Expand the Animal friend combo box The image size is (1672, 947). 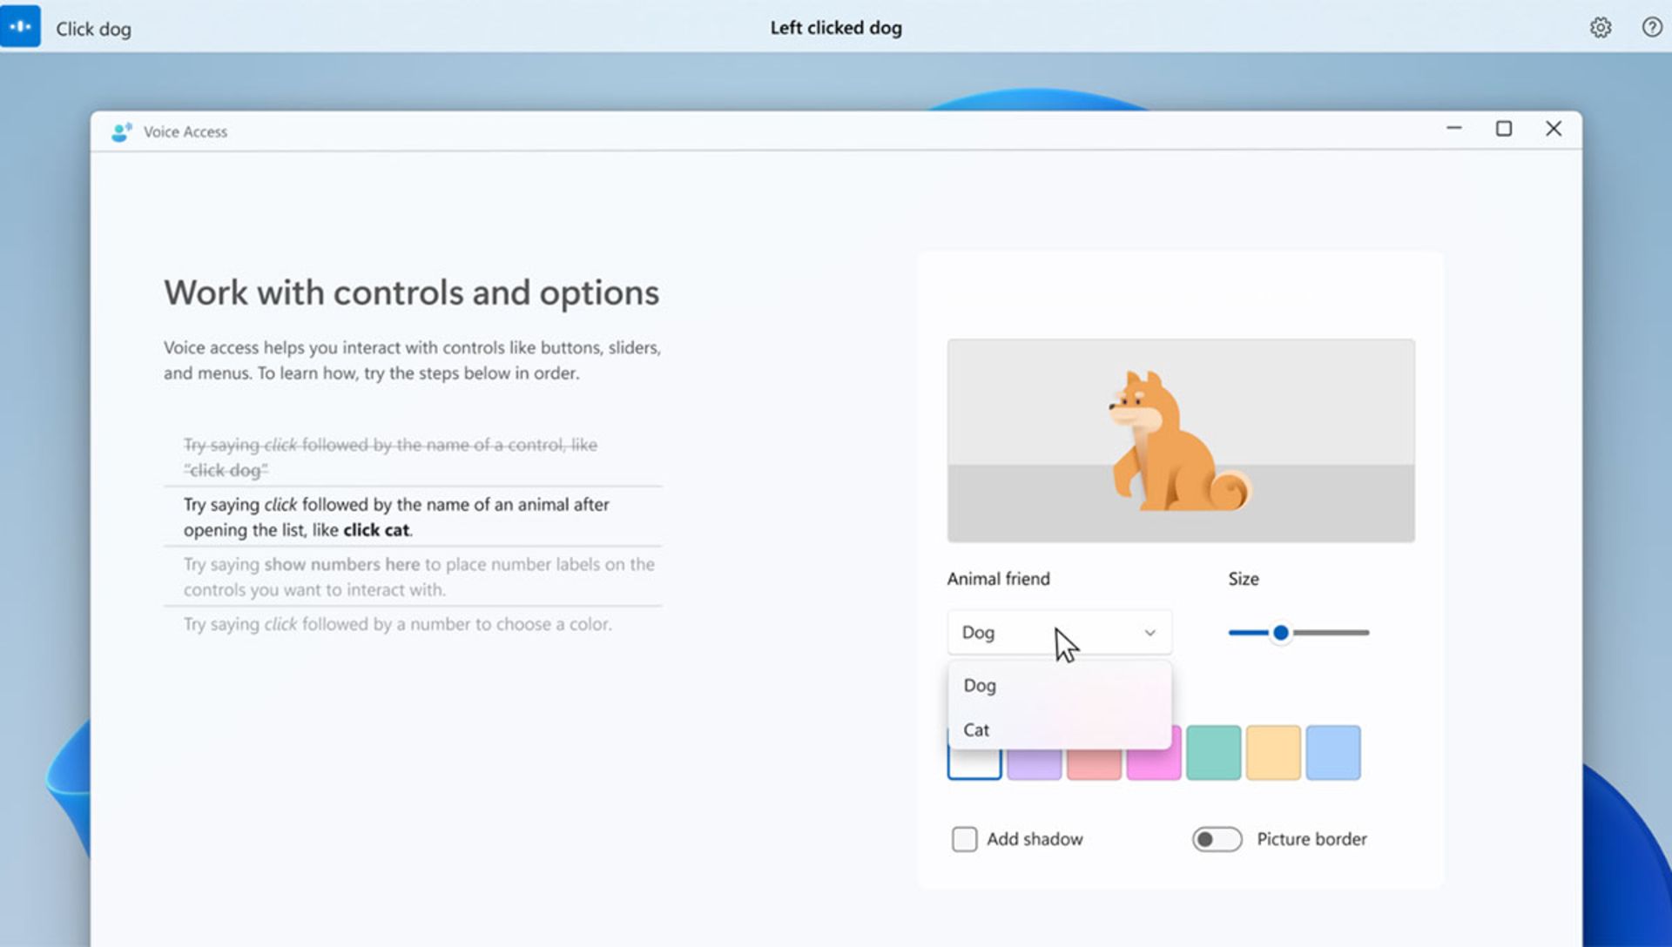1056,631
